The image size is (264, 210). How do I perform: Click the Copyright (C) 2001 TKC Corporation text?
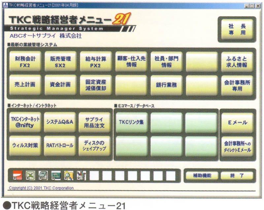click(41, 188)
